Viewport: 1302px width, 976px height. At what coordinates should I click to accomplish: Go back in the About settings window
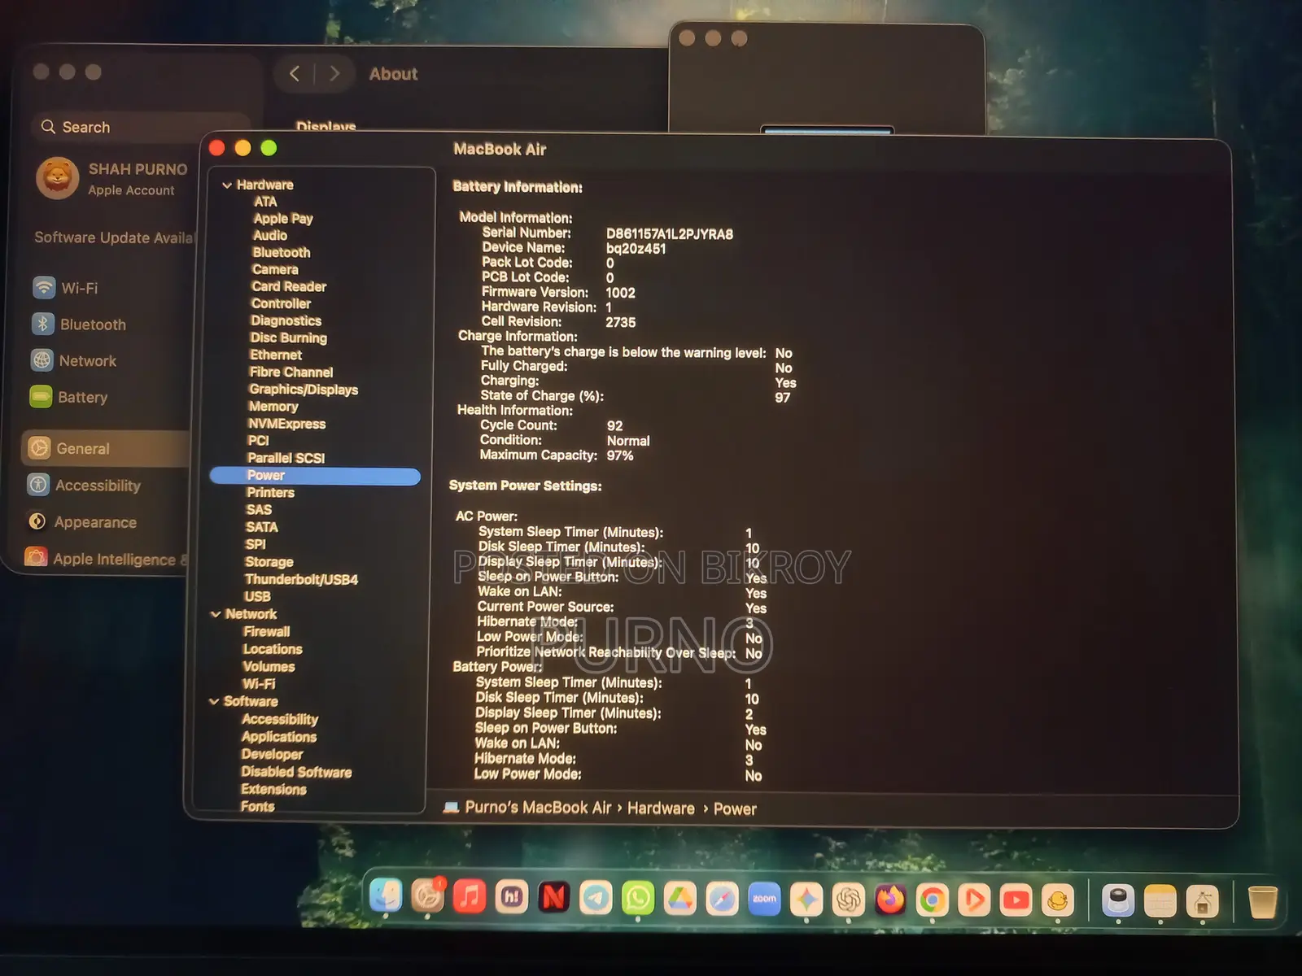click(295, 74)
